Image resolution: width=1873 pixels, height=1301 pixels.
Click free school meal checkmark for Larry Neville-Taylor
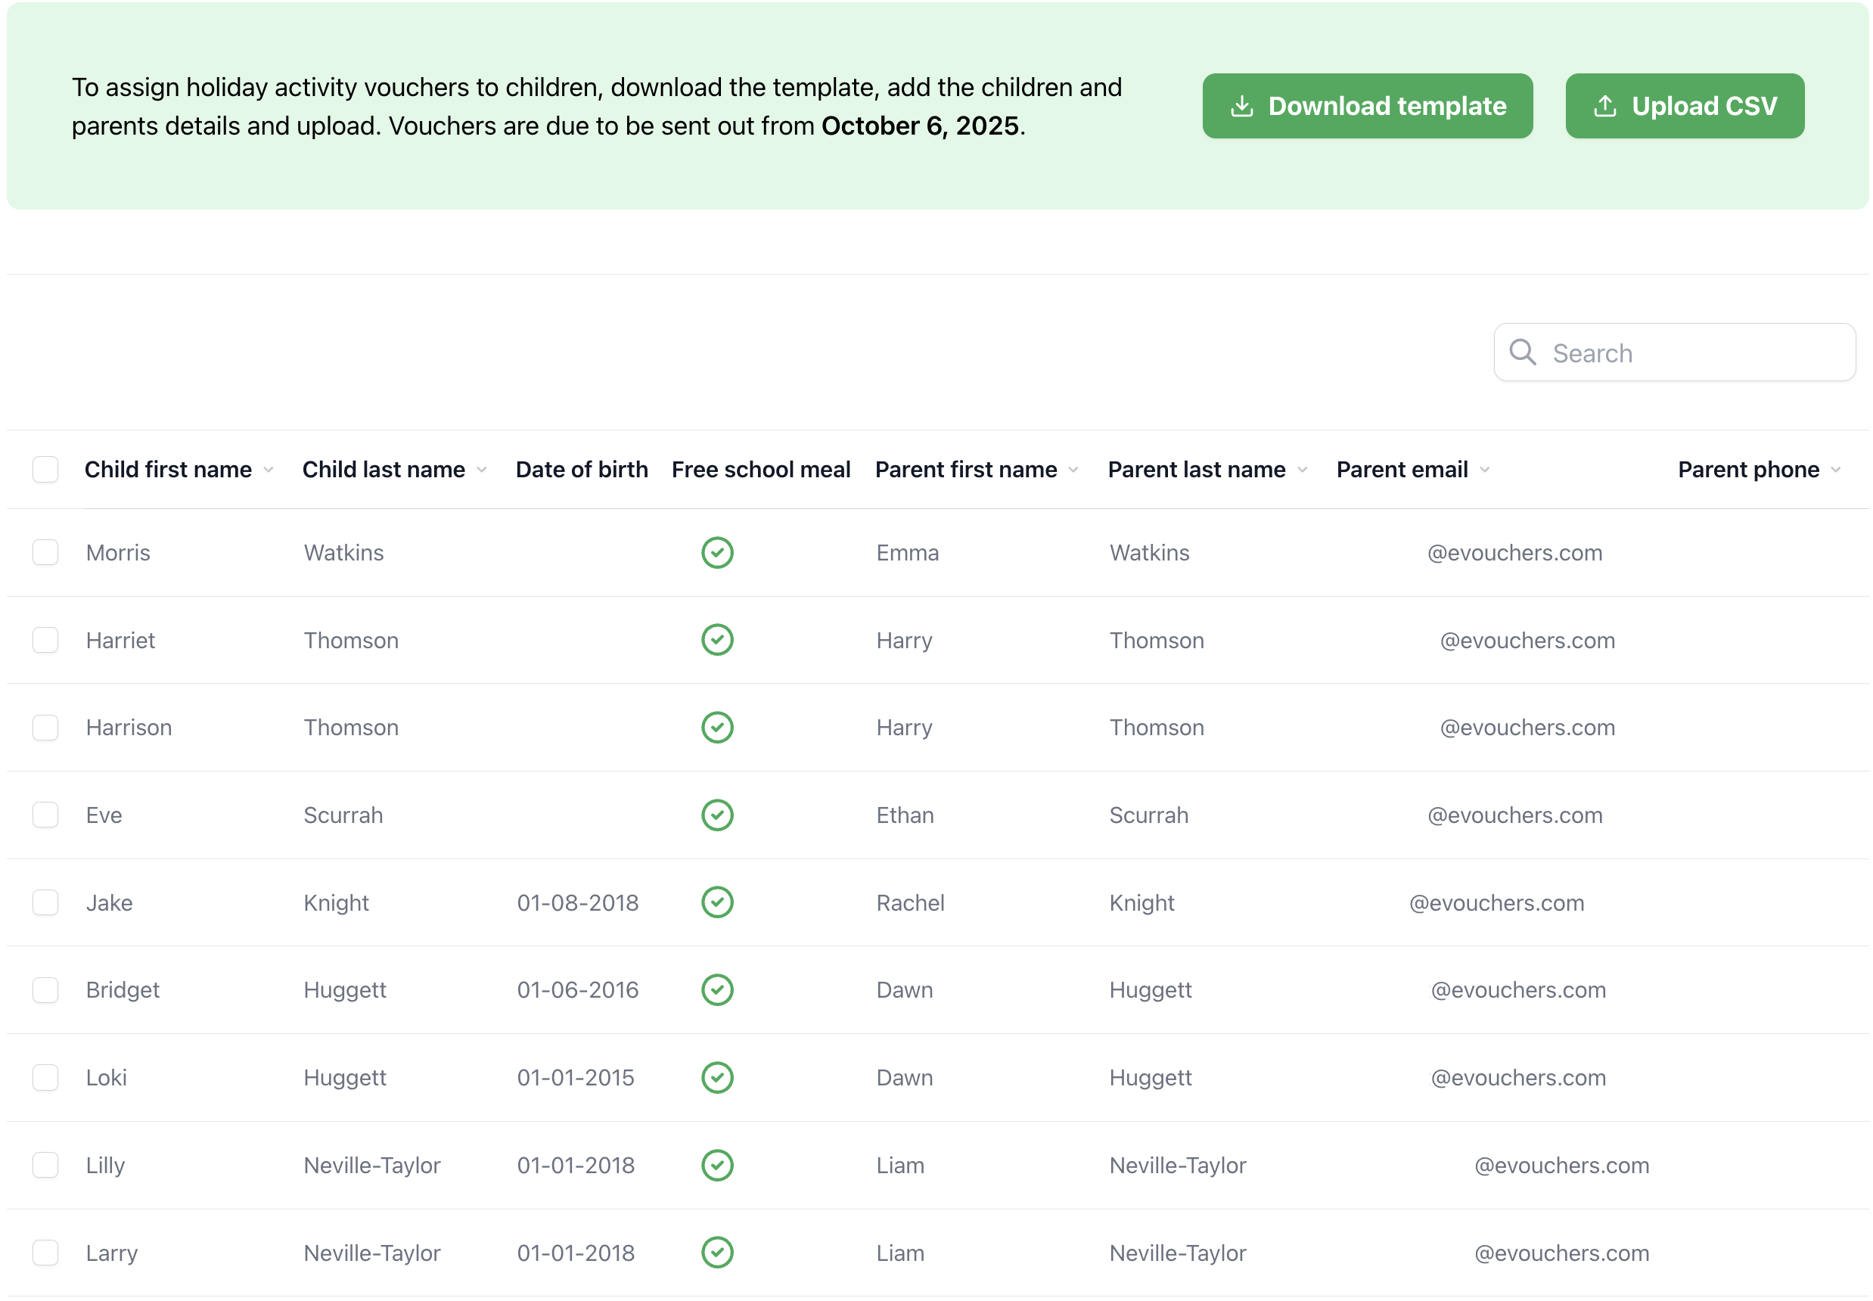point(716,1251)
